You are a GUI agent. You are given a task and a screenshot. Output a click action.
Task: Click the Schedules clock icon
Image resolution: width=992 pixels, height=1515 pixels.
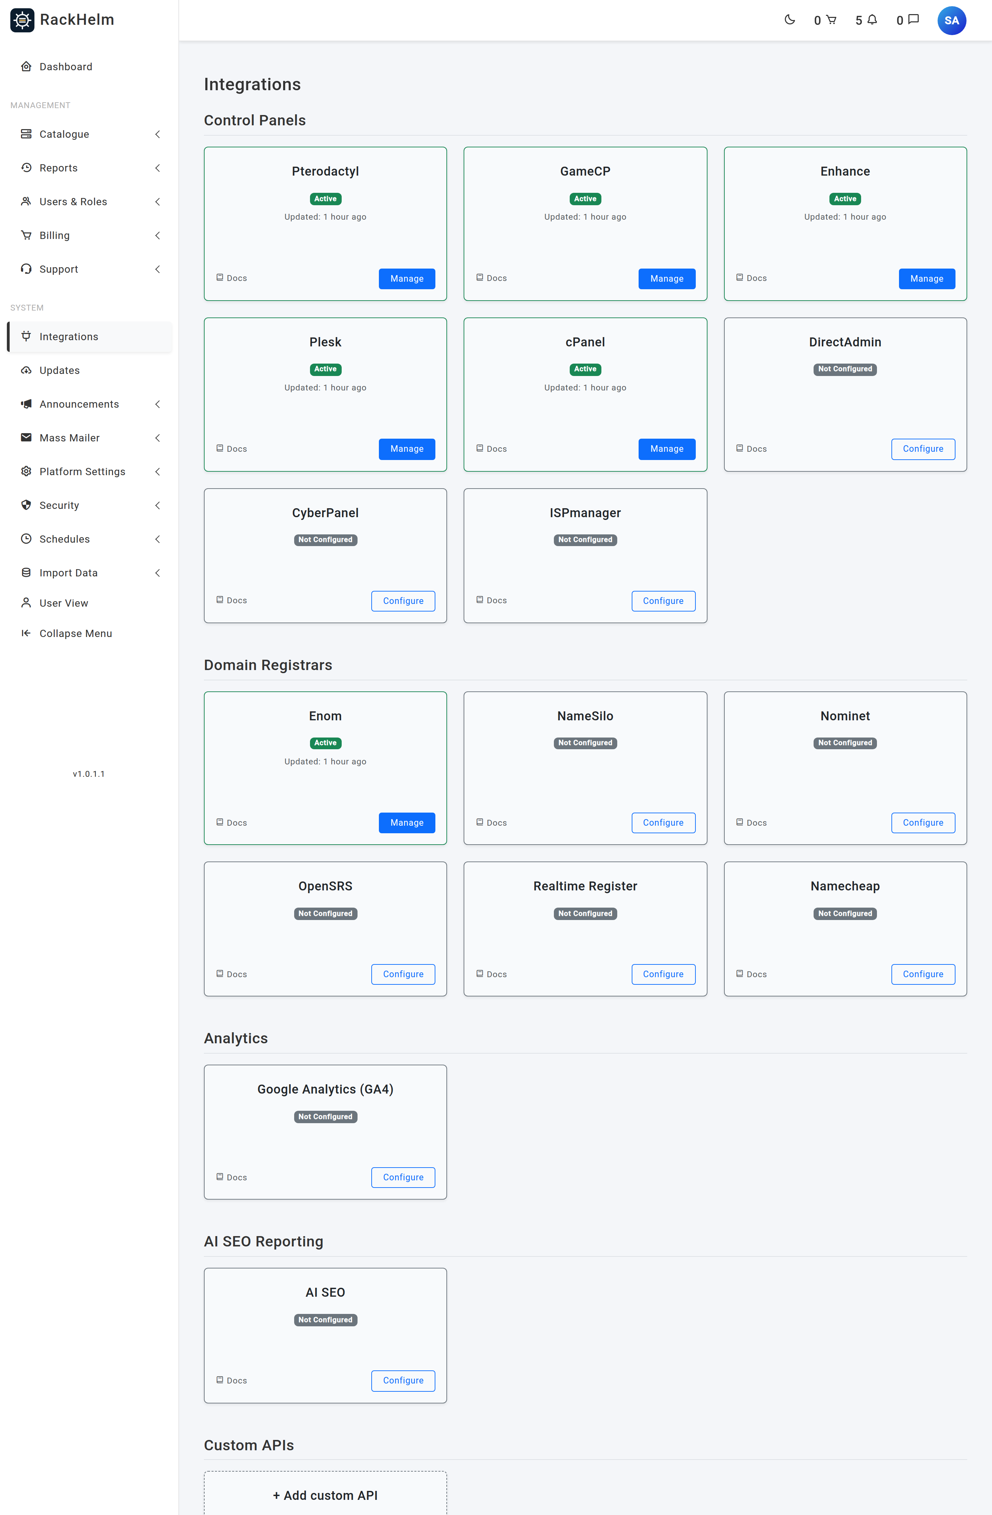pyautogui.click(x=26, y=539)
